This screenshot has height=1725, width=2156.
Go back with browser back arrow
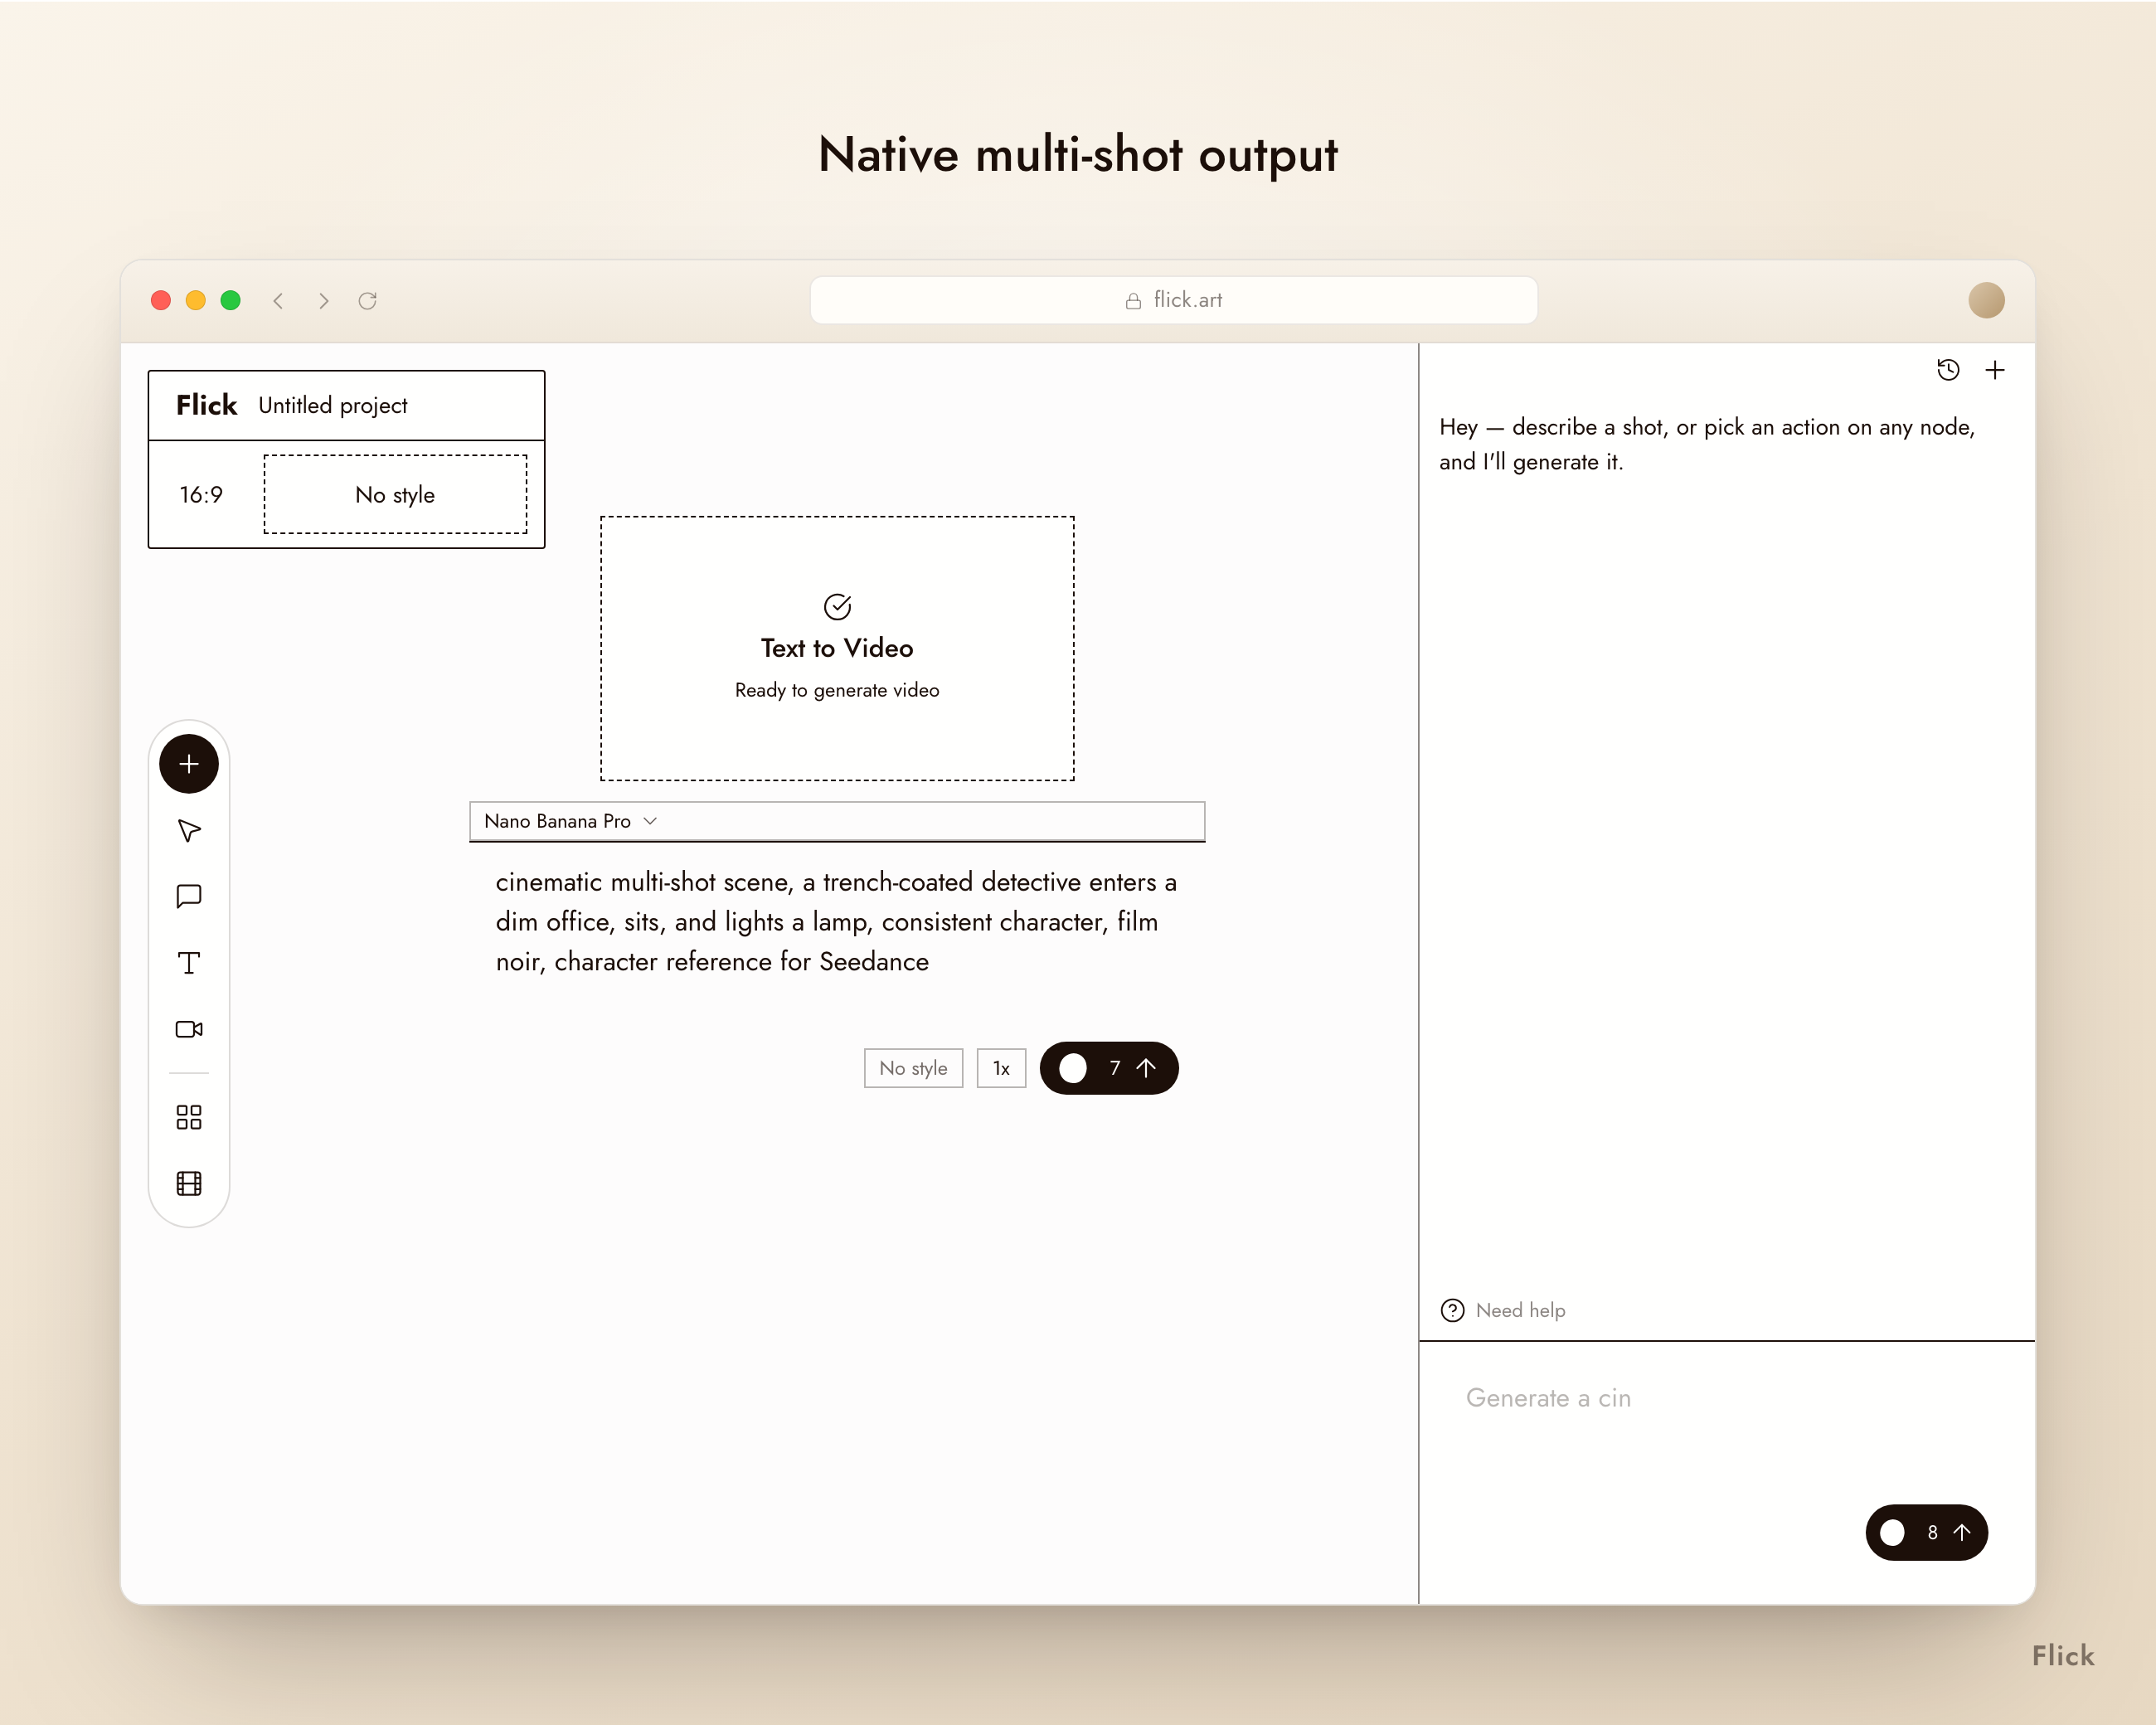click(279, 300)
